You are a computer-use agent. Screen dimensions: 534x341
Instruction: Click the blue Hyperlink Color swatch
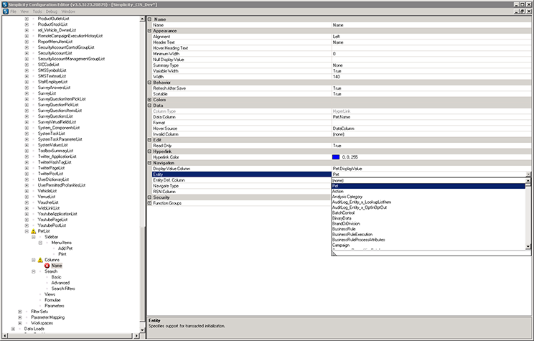(336, 157)
